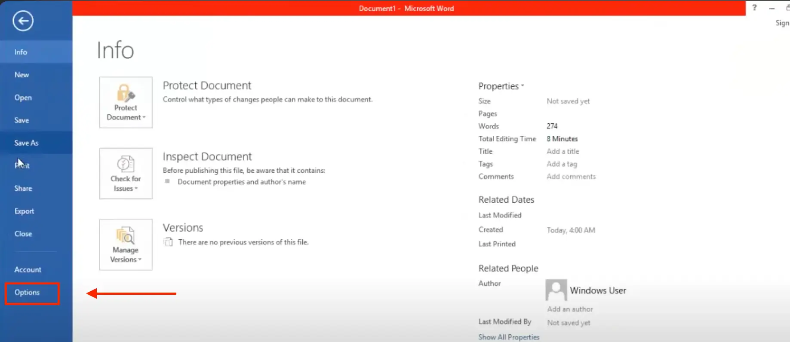The height and width of the screenshot is (342, 790).
Task: Click the 274 words value
Action: 552,126
